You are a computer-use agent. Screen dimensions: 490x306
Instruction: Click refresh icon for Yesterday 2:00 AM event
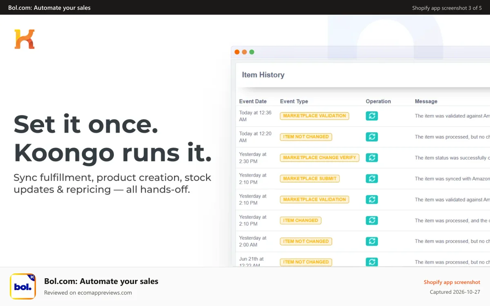[372, 241]
